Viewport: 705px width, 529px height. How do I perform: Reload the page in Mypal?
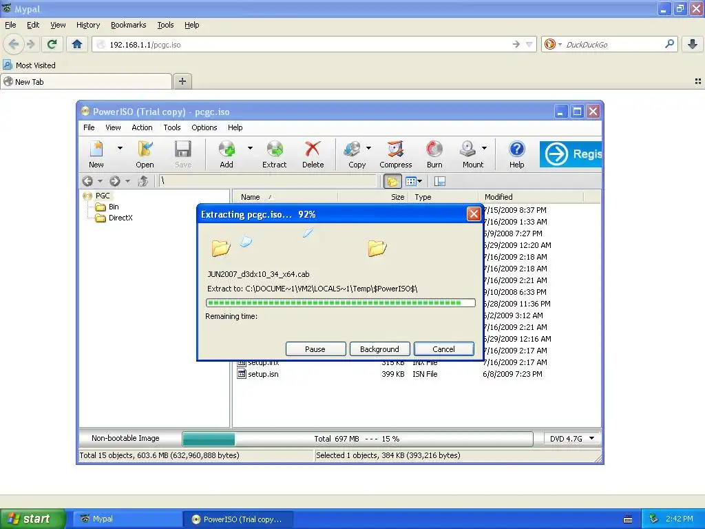pyautogui.click(x=52, y=44)
